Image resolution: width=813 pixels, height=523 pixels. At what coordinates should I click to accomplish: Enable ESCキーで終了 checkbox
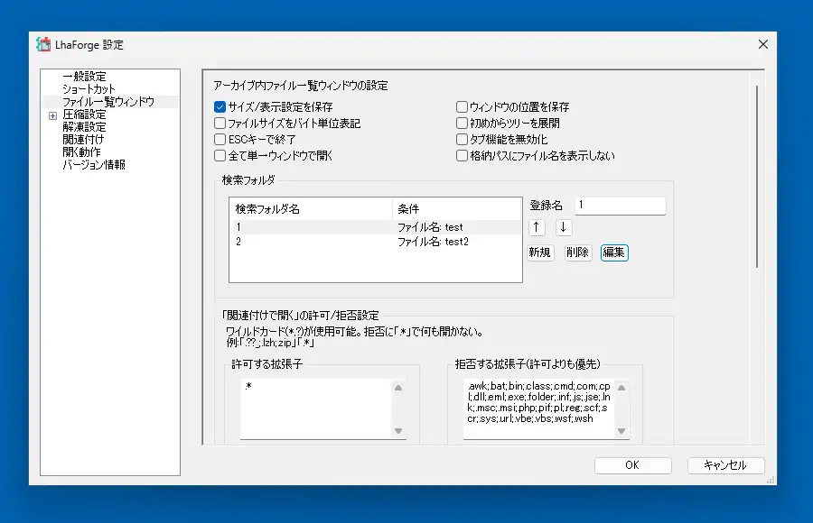(220, 139)
